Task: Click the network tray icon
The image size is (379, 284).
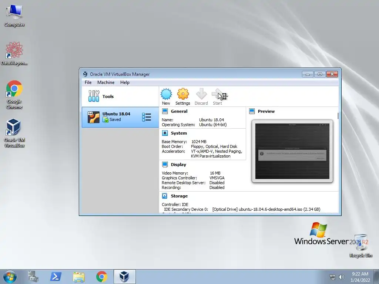Action: pos(333,277)
